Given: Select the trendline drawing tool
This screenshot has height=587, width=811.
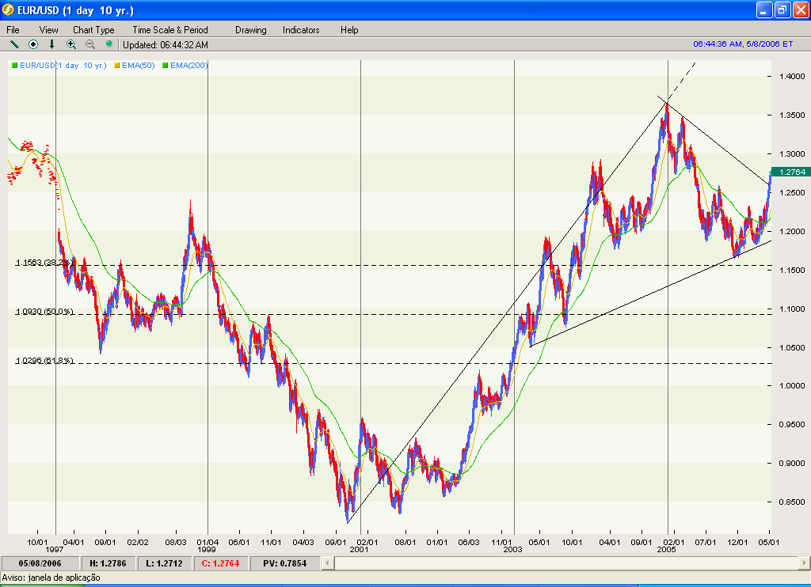Looking at the screenshot, I should point(13,44).
